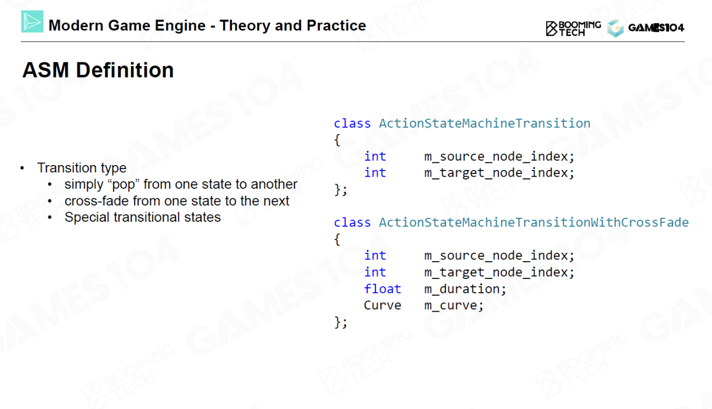Image resolution: width=712 pixels, height=409 pixels.
Task: Click the float keyword
Action: (382, 289)
